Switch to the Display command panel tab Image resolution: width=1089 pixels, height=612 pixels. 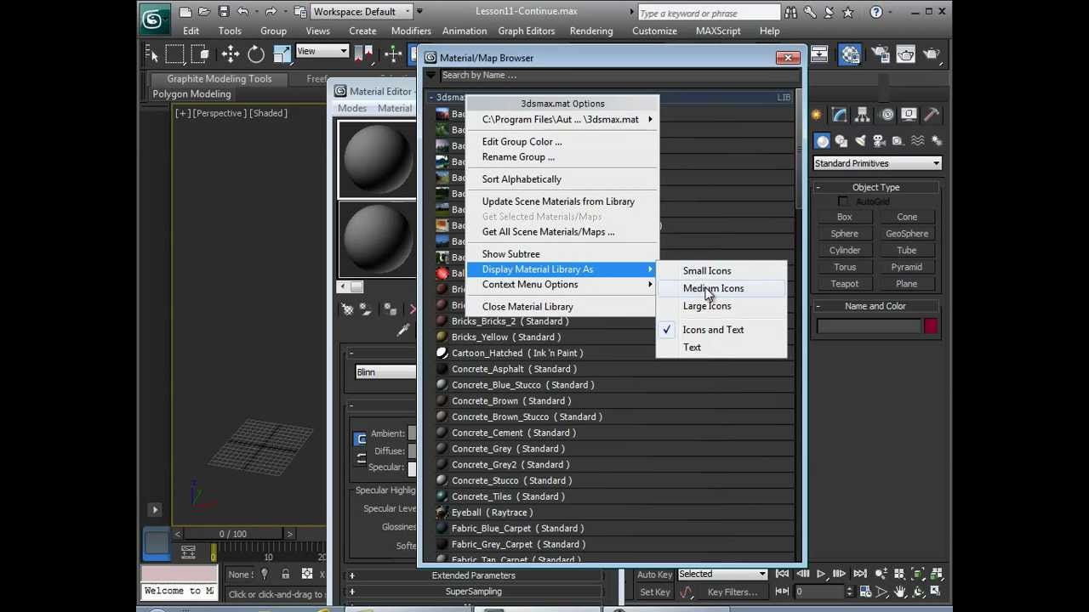(x=910, y=115)
